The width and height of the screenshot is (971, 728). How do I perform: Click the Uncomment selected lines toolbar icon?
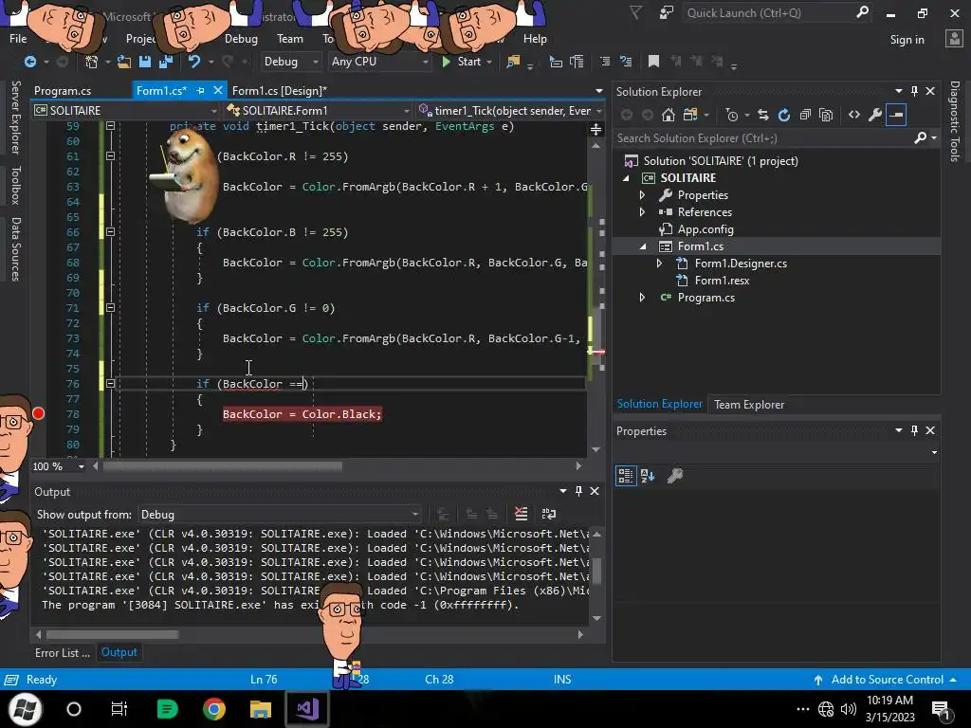pyautogui.click(x=626, y=62)
